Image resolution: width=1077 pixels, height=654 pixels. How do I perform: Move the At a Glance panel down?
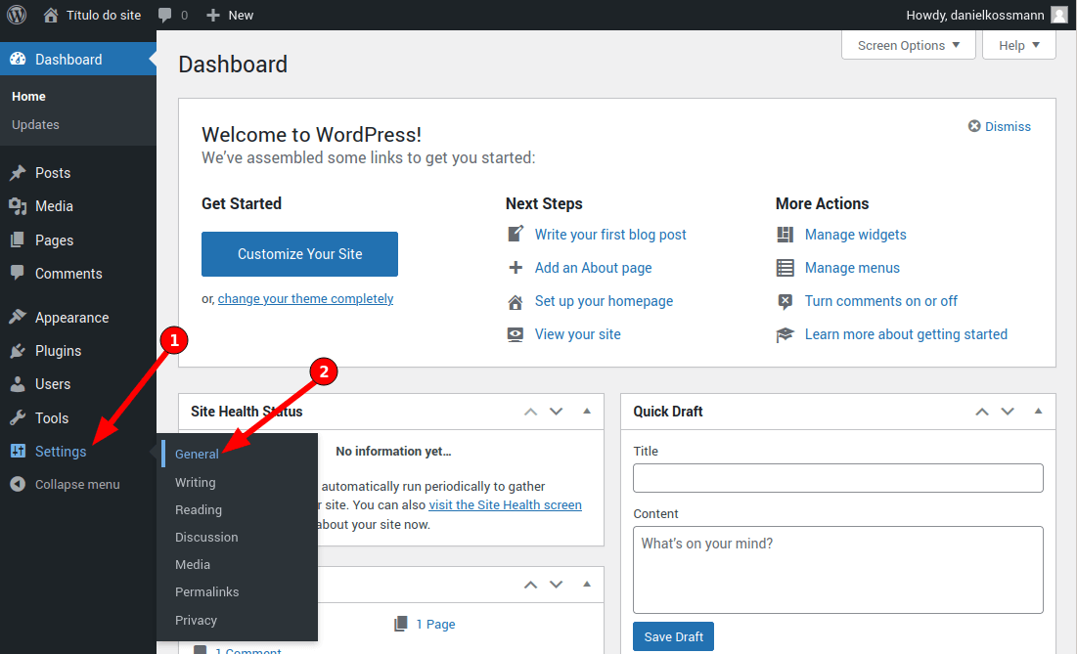(557, 585)
